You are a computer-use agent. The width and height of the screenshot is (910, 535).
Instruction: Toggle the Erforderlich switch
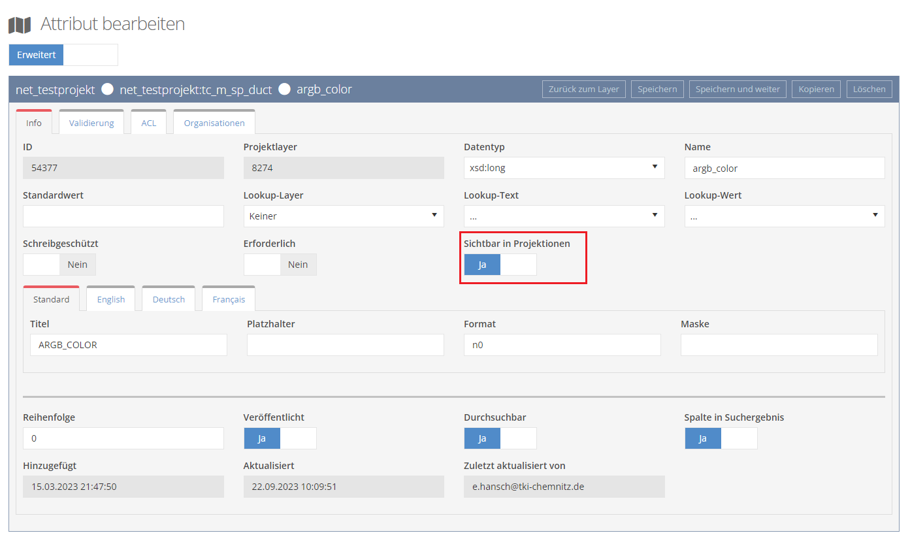point(280,265)
